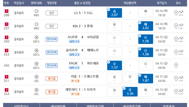The height and width of the screenshot is (107, 189).
Task: Select the unselected 승 option for KIA
Action: click(x=114, y=26)
